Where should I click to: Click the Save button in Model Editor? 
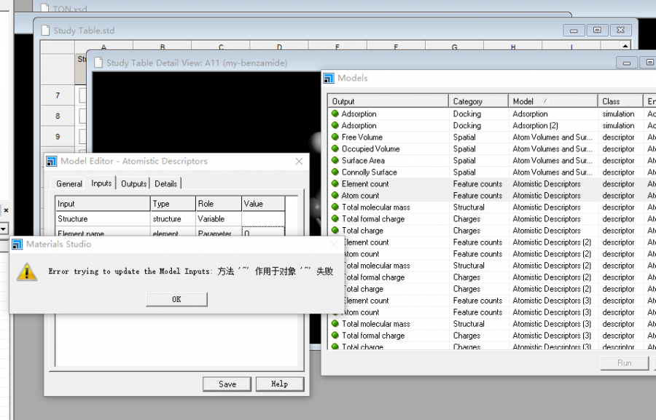[x=227, y=384]
